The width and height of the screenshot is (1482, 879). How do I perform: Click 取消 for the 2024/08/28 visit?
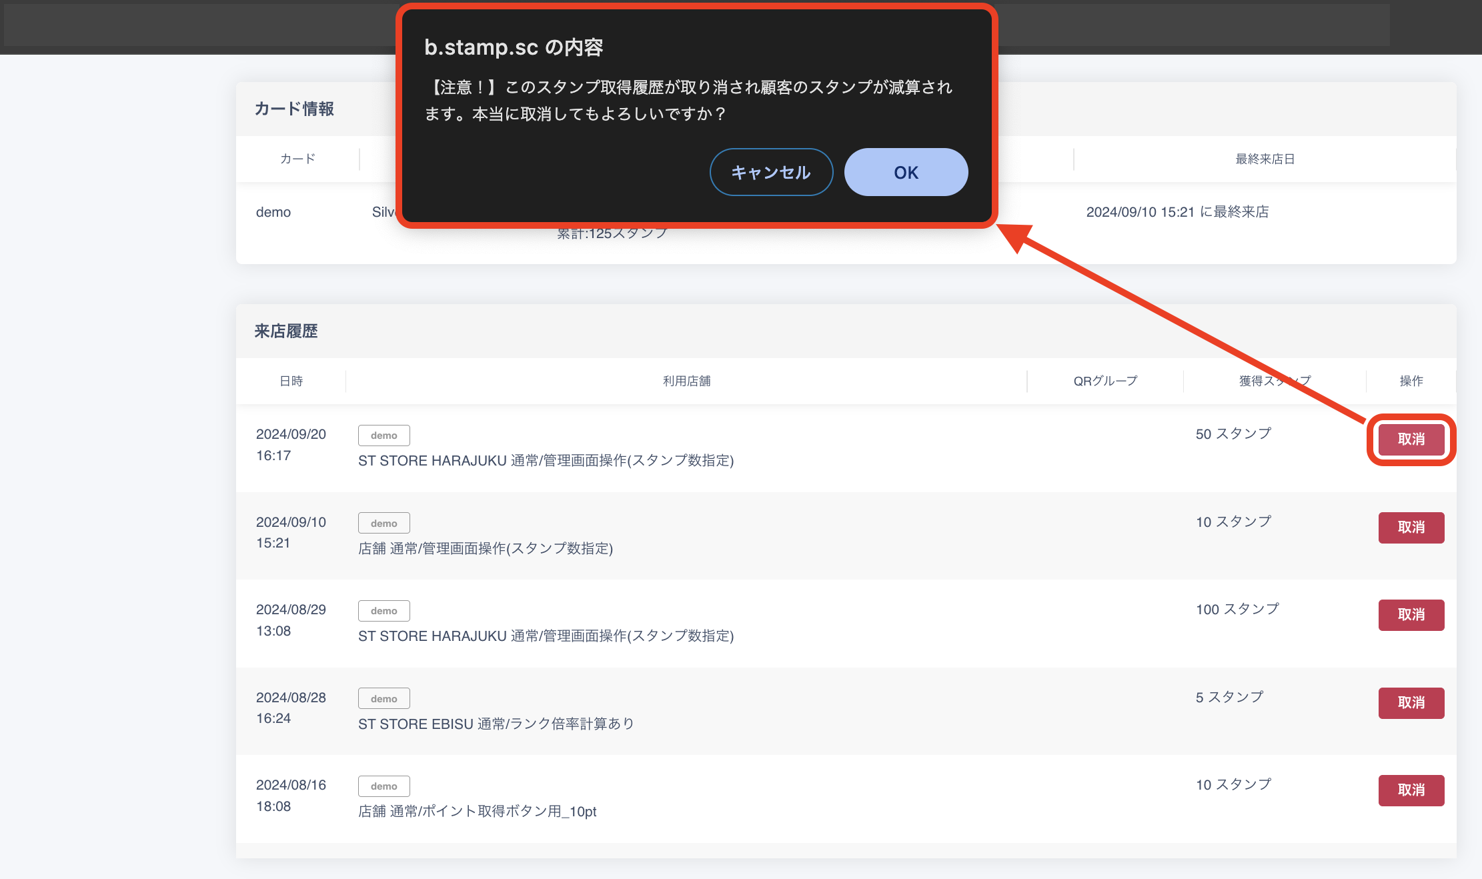pyautogui.click(x=1411, y=703)
